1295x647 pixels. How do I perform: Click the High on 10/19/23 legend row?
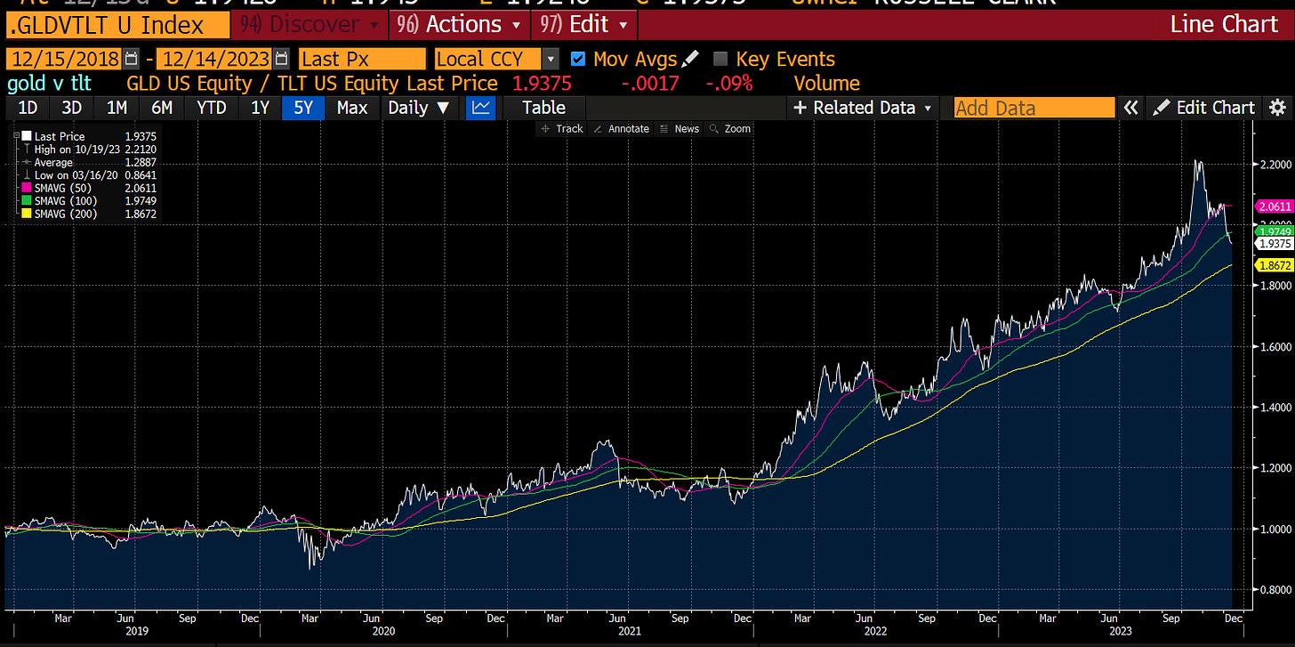pos(89,149)
